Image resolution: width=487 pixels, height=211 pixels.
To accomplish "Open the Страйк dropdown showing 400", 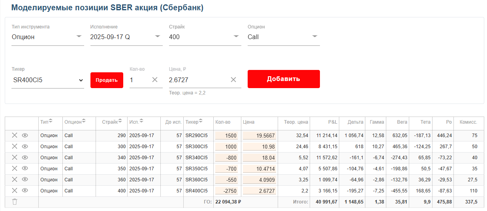I will tap(205, 37).
